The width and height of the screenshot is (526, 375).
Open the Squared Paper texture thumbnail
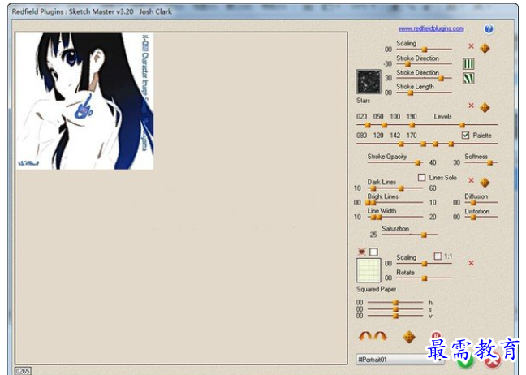tap(369, 270)
